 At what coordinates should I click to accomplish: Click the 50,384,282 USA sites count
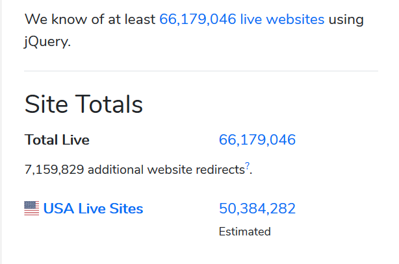pyautogui.click(x=257, y=209)
